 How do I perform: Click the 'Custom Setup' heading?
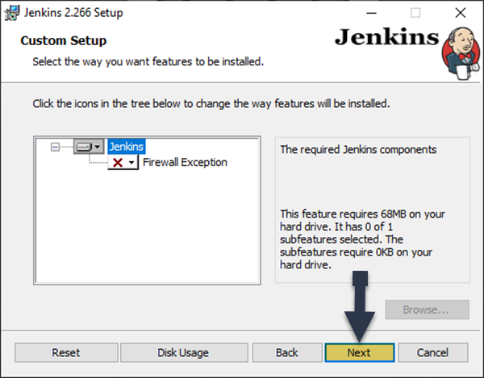pos(64,40)
